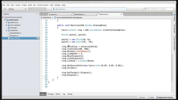The width and height of the screenshot is (178, 100).
Task: Close the Program.cs tab
Action: [x=71, y=14]
